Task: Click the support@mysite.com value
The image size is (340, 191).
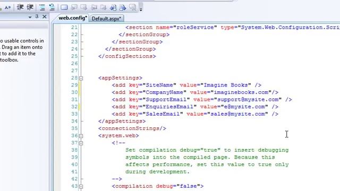Action: coord(248,100)
